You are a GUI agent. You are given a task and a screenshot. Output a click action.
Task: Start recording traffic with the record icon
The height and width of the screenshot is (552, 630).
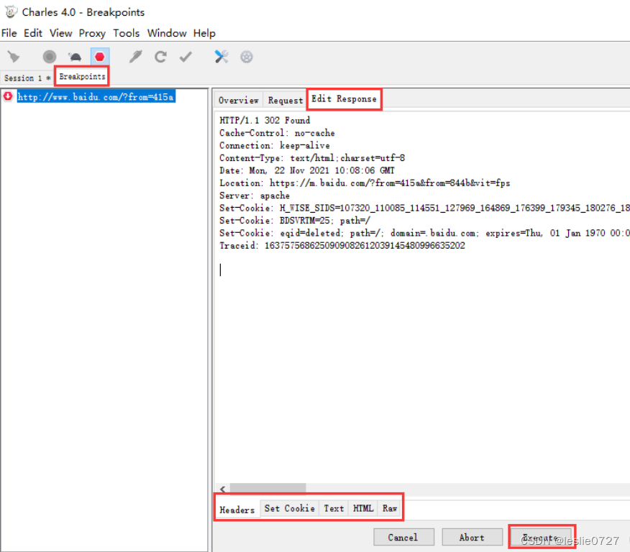(47, 56)
